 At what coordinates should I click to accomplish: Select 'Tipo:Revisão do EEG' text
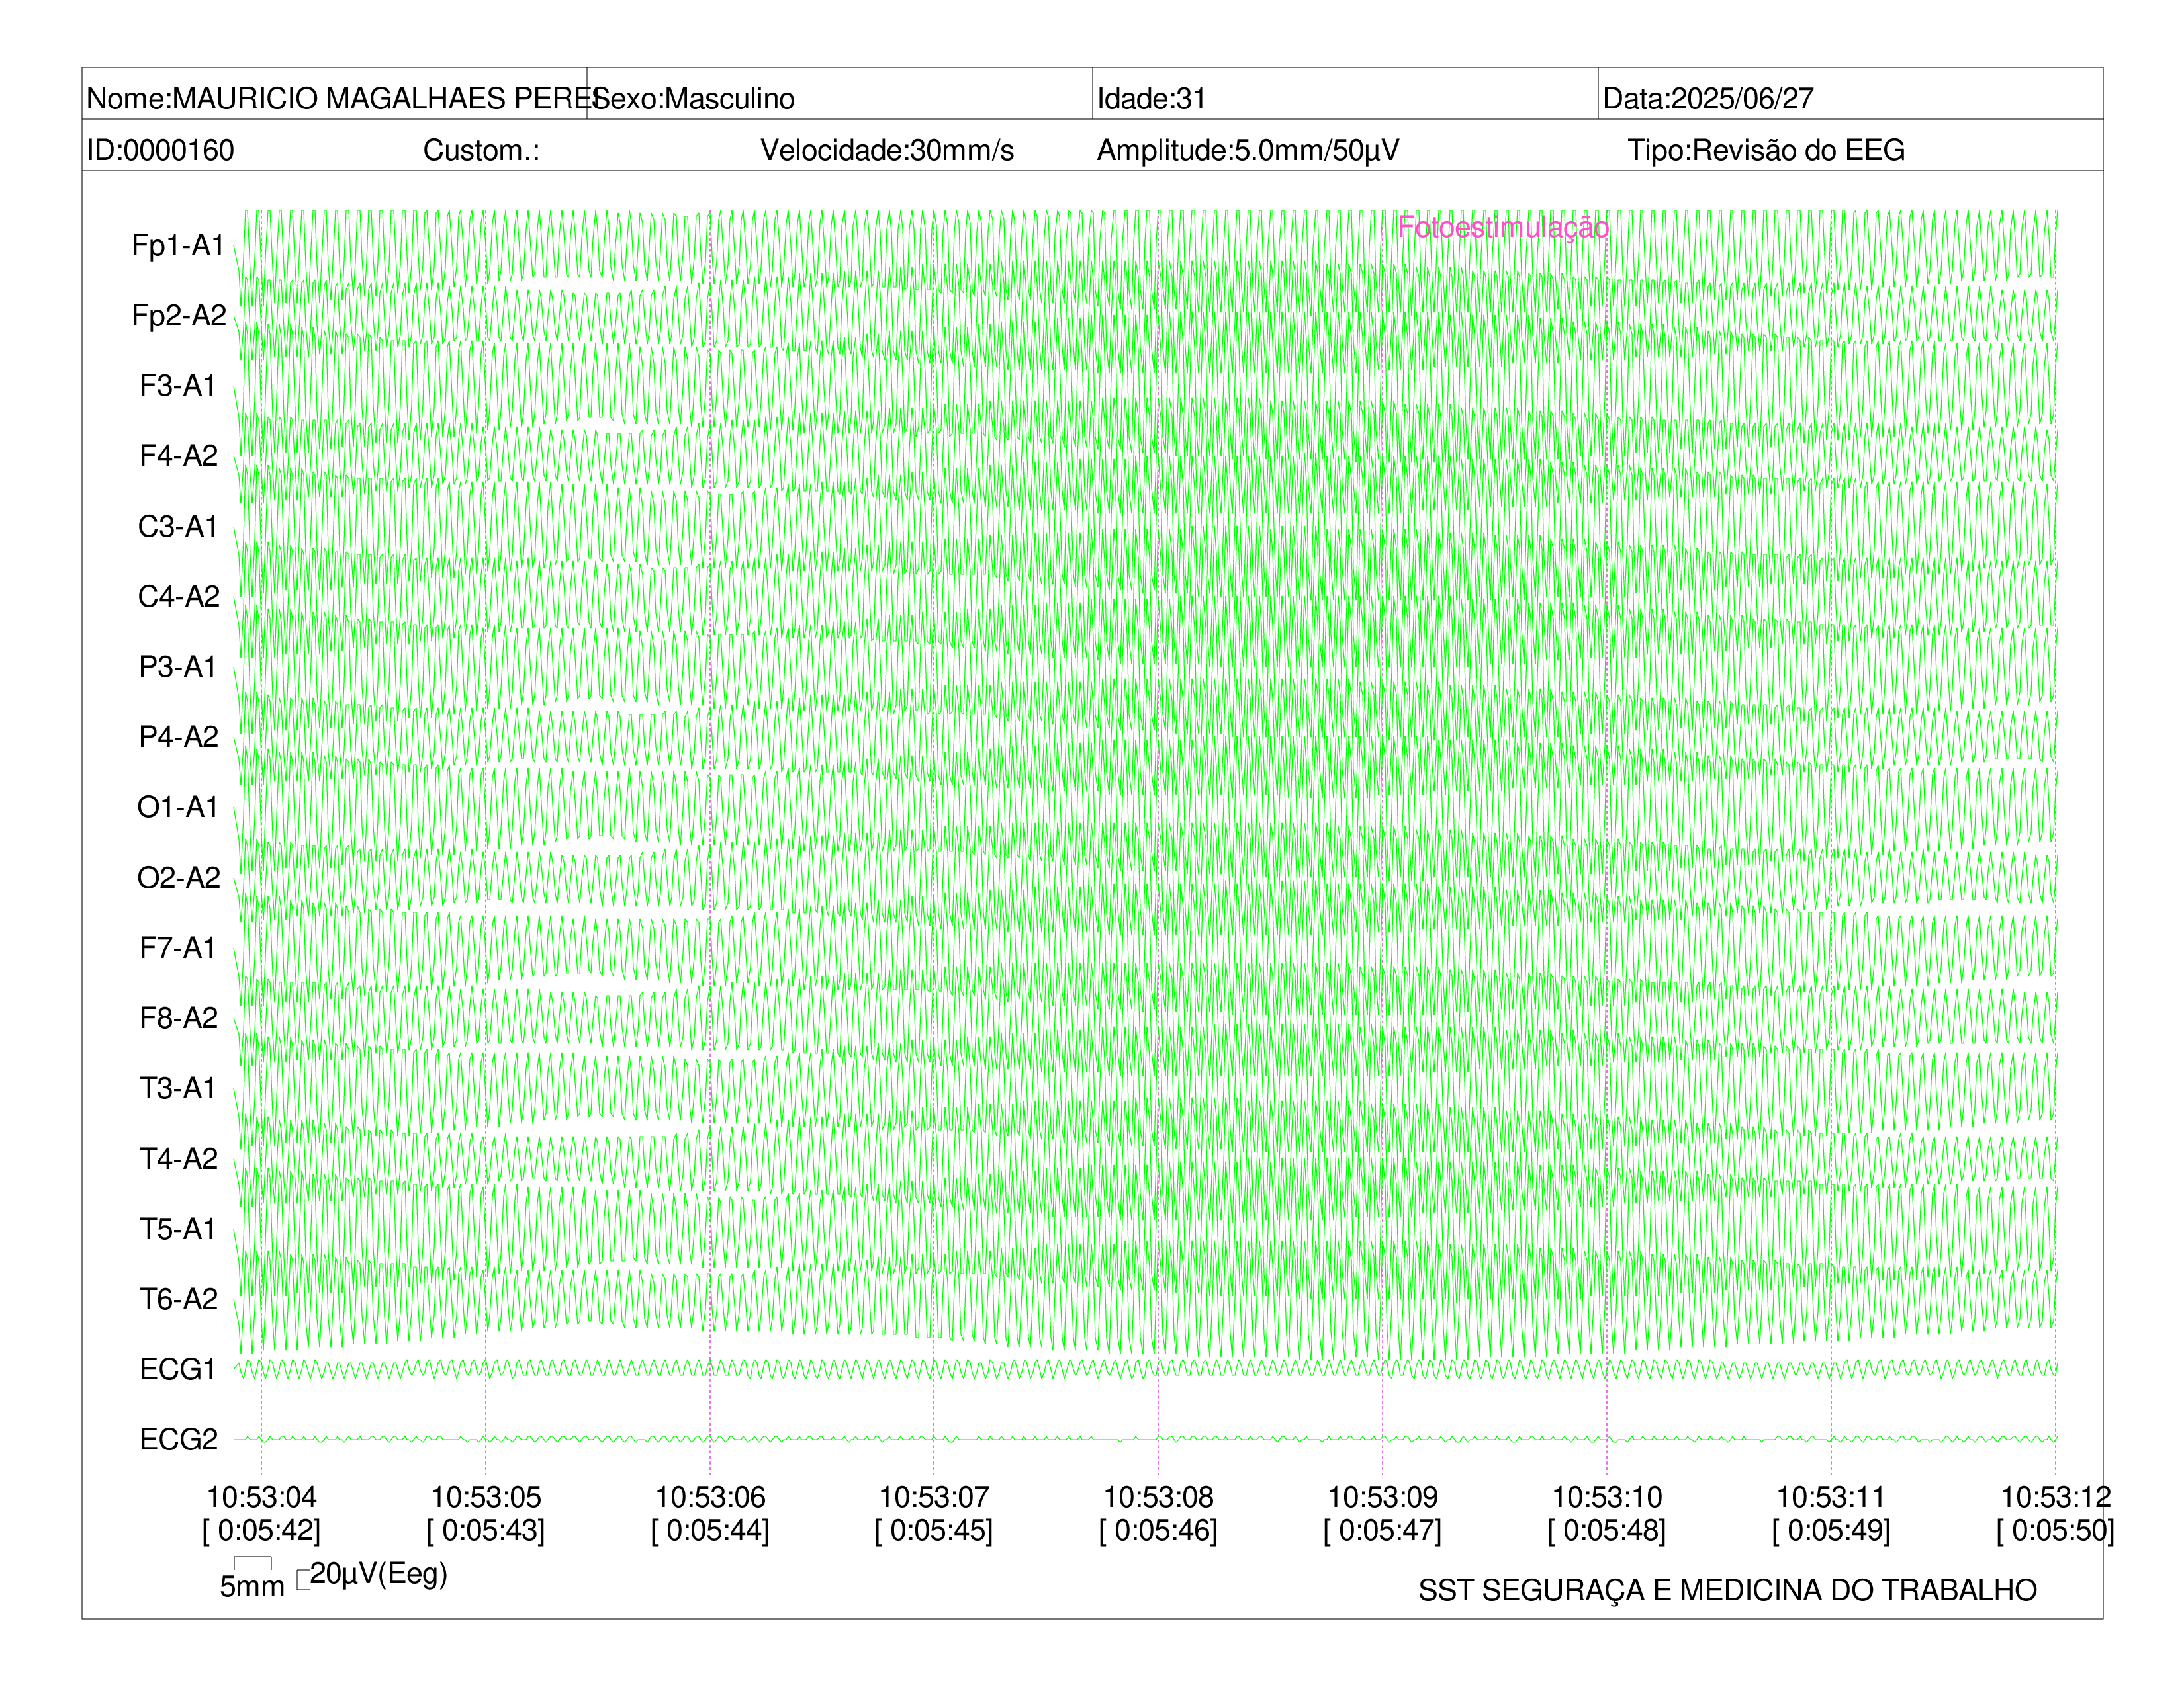(x=1766, y=150)
